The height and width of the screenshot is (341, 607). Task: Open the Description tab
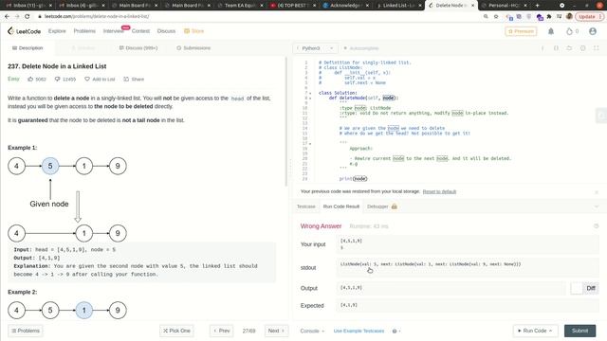[28, 48]
